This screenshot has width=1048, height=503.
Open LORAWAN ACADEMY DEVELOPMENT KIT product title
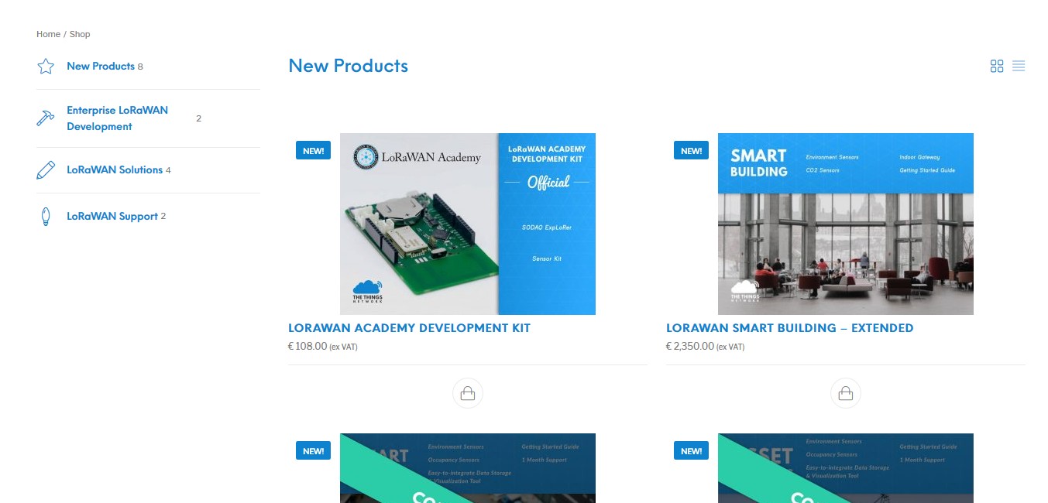[409, 328]
